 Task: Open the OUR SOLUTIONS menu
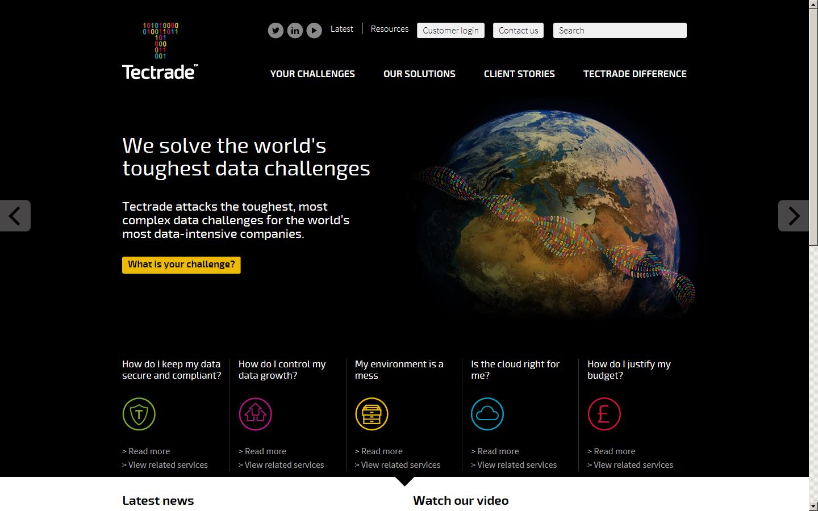pyautogui.click(x=419, y=74)
